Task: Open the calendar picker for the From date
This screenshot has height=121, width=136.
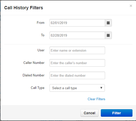Action: coord(108,23)
